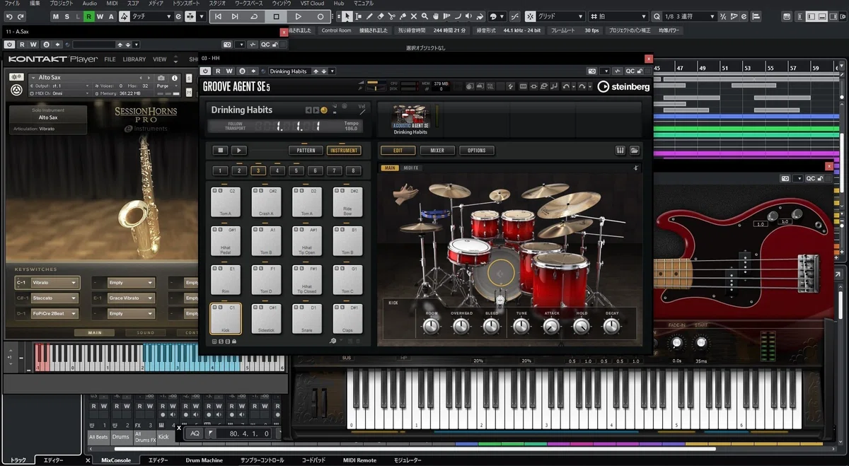The width and height of the screenshot is (849, 466).
Task: Click the Sidestick C#1 drum pad
Action: click(x=266, y=319)
